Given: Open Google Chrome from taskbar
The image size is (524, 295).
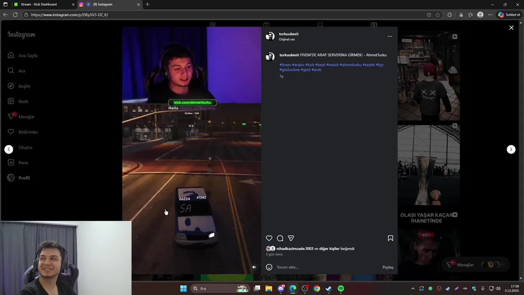Looking at the screenshot, I should [x=317, y=288].
